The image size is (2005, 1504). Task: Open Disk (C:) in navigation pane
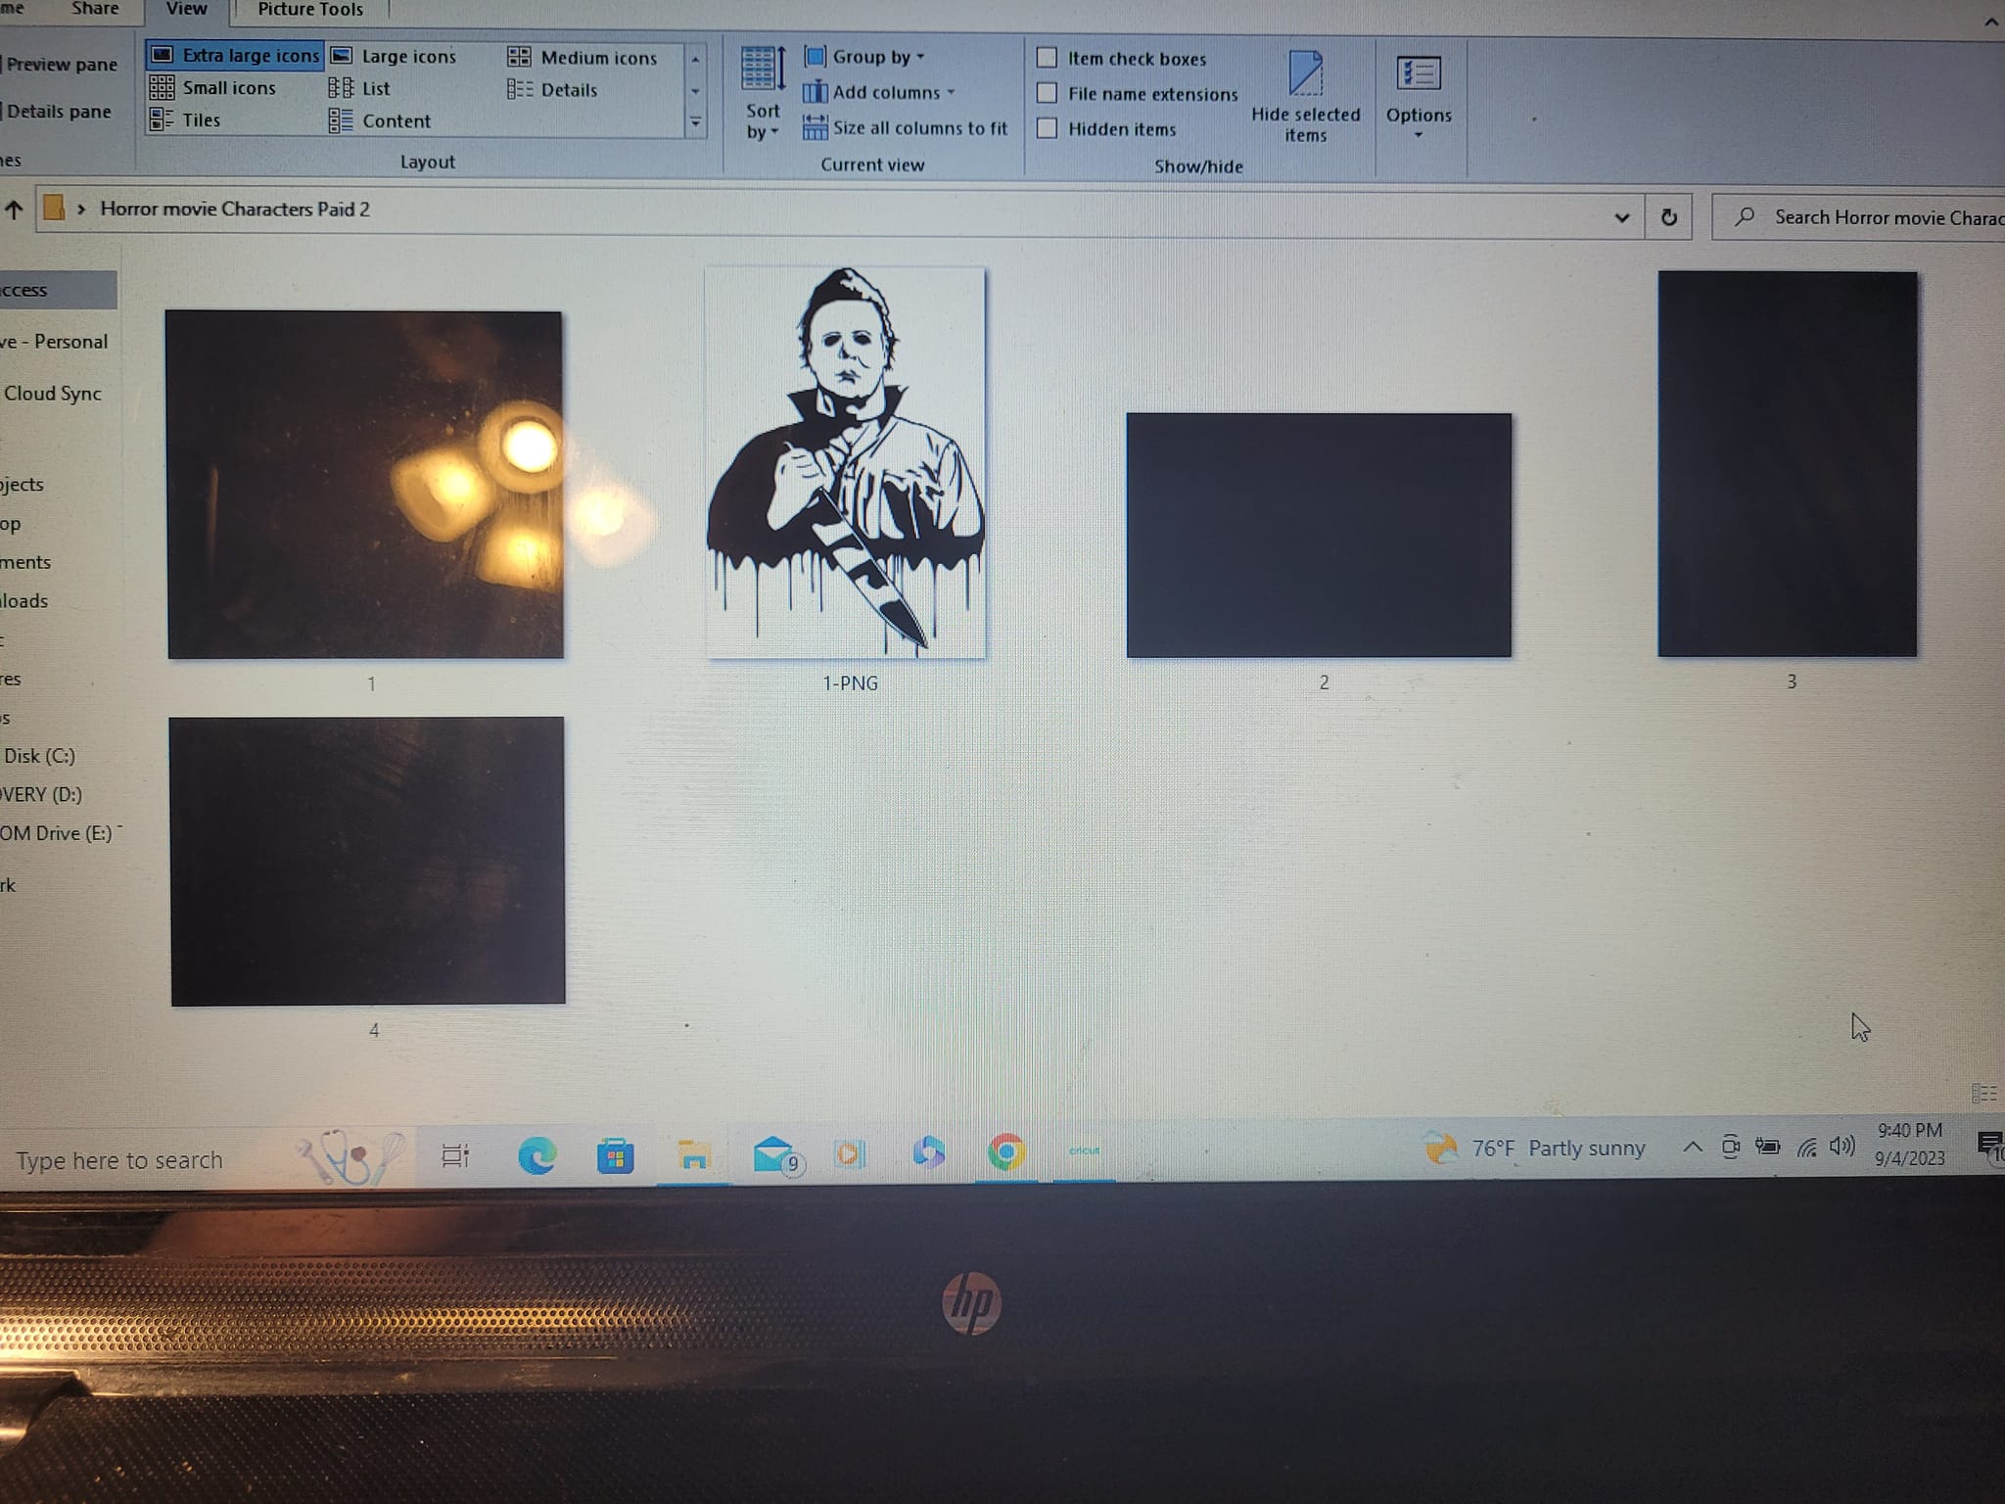tap(39, 756)
